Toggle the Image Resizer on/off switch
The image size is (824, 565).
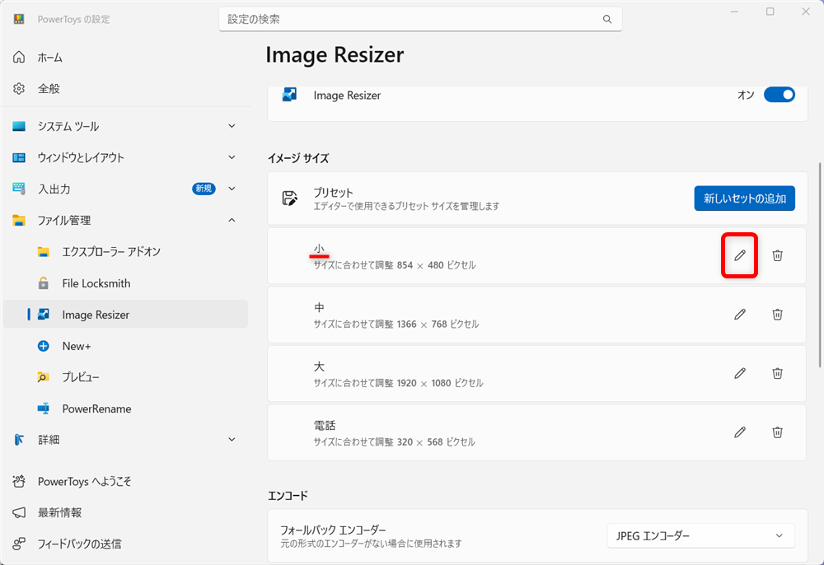click(778, 95)
